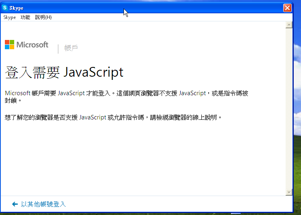Click the paragraph starting 想了解您的瀏覽器
The image size is (301, 215).
(113, 117)
